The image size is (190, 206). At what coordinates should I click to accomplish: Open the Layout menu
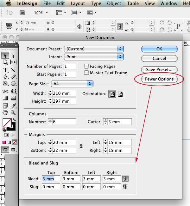point(78,3)
